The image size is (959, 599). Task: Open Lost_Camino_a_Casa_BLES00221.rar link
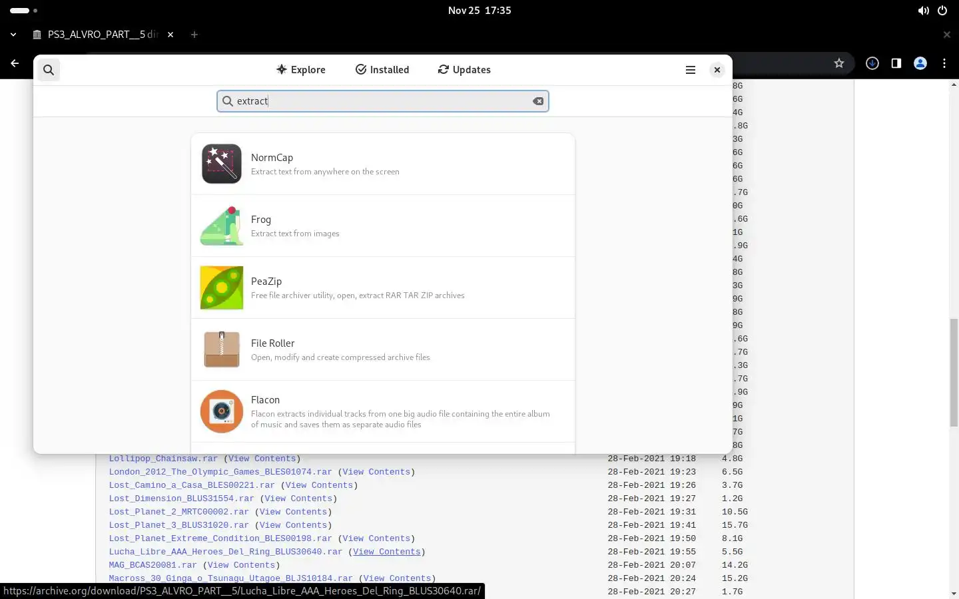[x=192, y=485]
